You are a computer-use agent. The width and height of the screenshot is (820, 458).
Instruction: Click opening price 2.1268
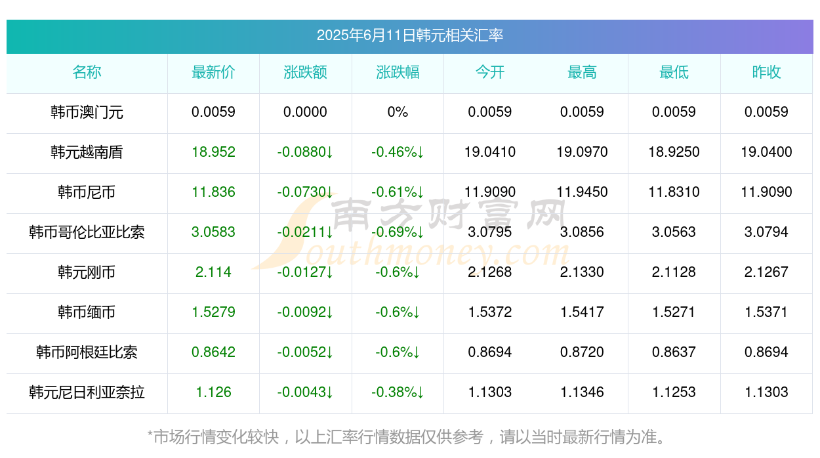[x=490, y=272]
